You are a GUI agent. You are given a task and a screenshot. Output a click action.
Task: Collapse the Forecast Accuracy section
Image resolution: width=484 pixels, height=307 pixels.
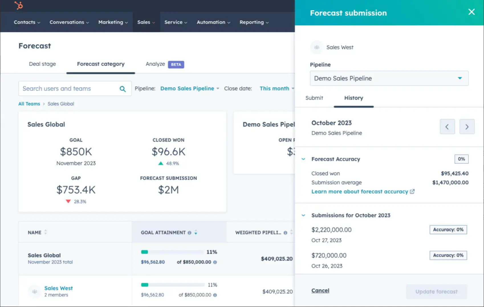click(x=303, y=159)
